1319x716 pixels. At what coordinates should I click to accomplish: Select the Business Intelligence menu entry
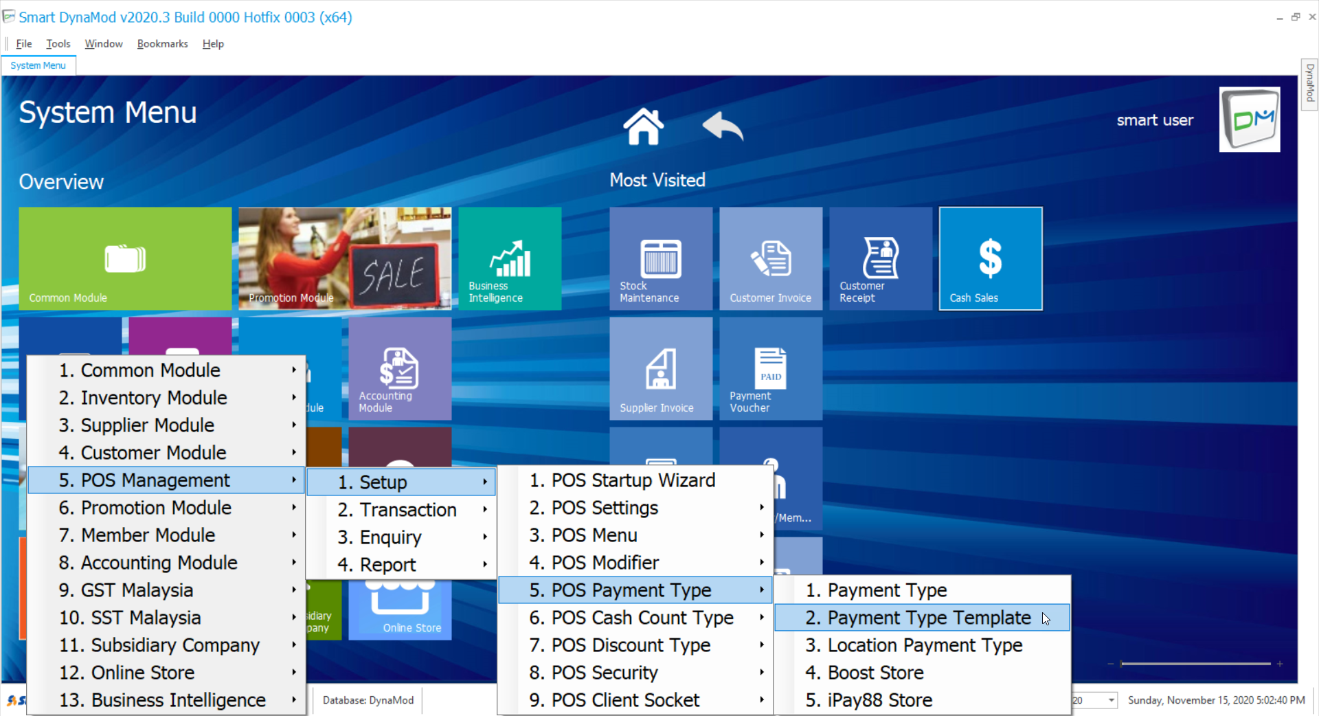pyautogui.click(x=166, y=700)
